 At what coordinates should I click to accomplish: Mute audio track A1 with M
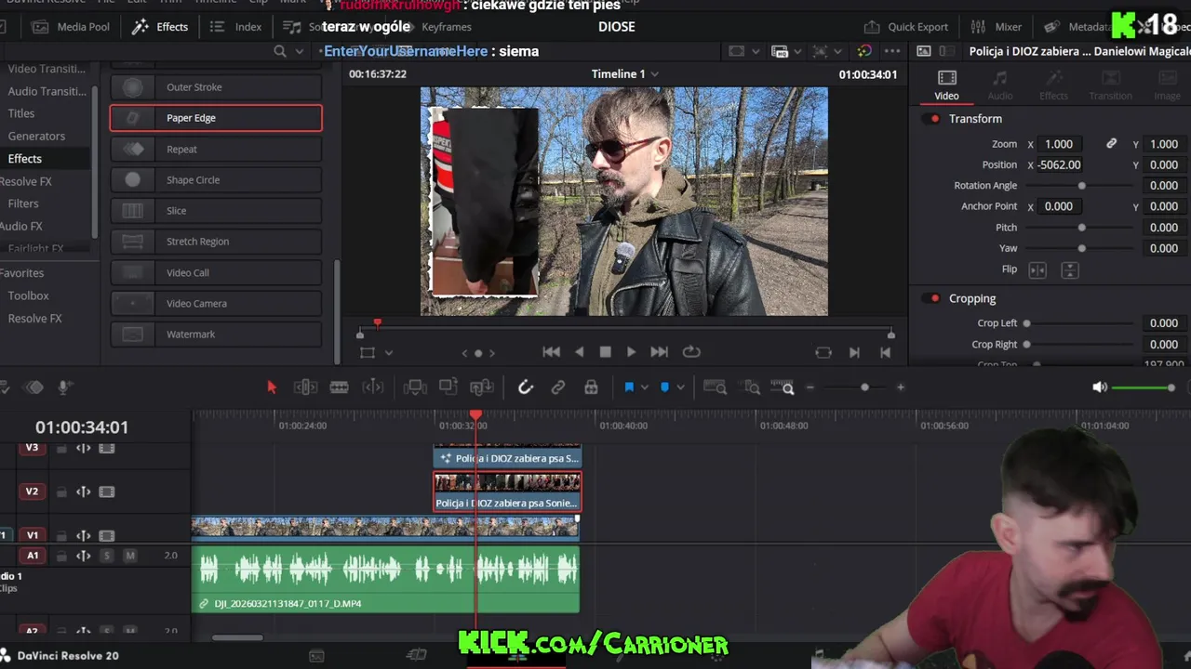point(130,556)
